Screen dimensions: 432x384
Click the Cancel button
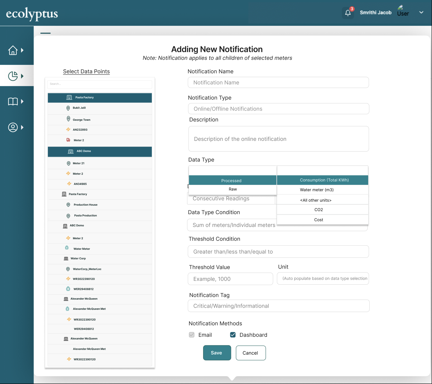[250, 353]
